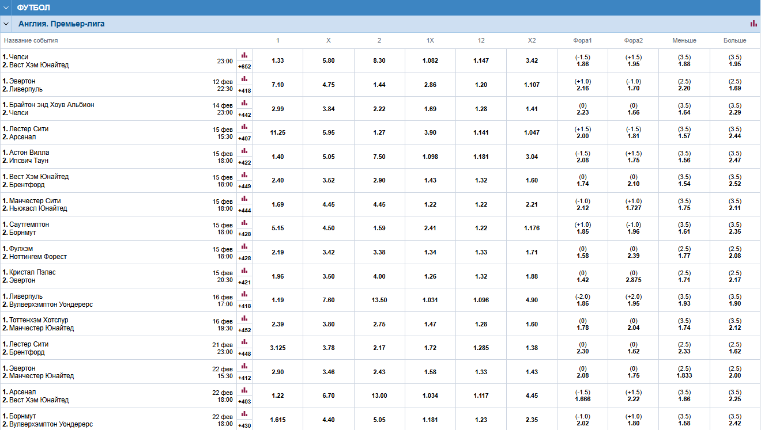Open statistics icon for Челси vs Вест Хэм
This screenshot has height=430, width=761.
[244, 55]
